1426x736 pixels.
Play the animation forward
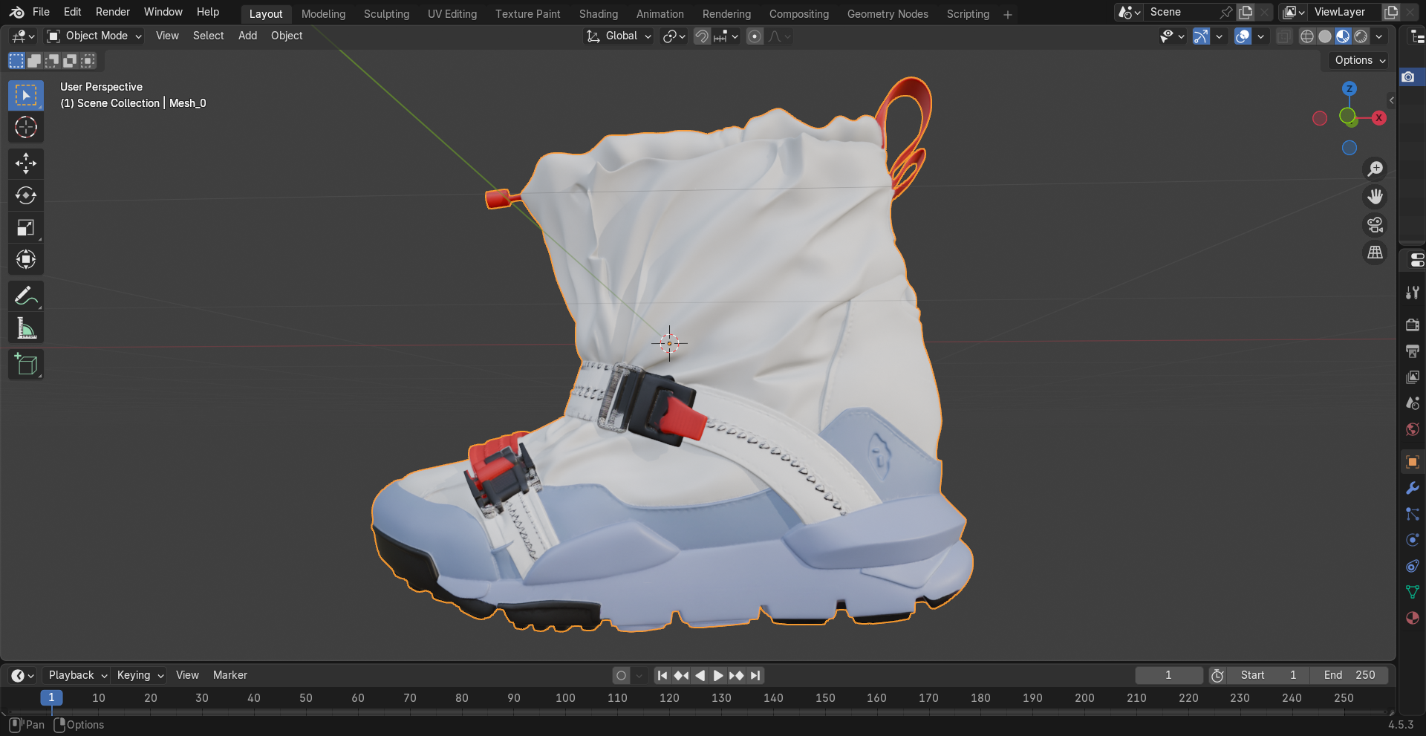tap(717, 675)
